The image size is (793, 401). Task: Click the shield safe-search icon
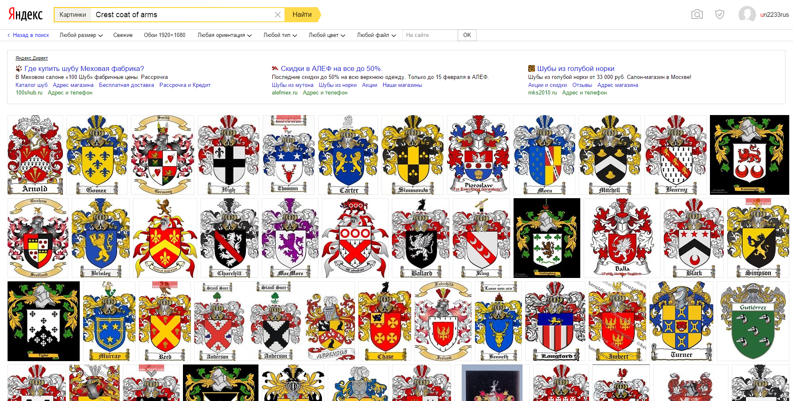[720, 15]
